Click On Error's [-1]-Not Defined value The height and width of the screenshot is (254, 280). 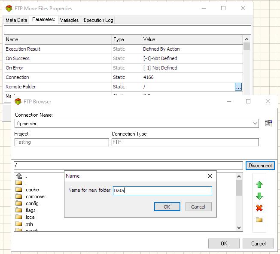(x=160, y=68)
